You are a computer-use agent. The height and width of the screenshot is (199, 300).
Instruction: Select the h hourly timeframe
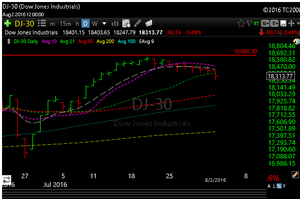coord(77,24)
